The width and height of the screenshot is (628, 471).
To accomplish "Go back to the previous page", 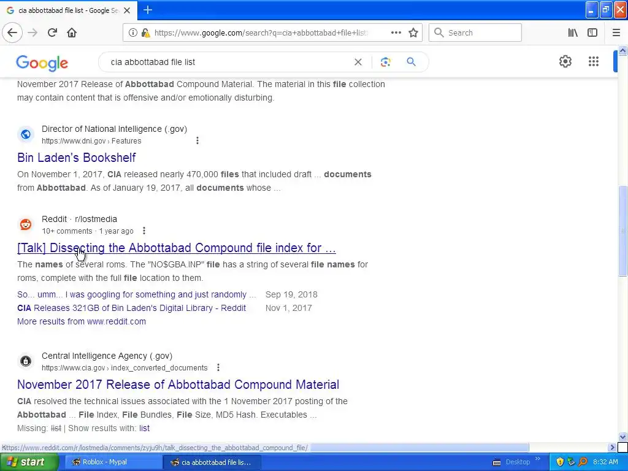I will pyautogui.click(x=12, y=33).
